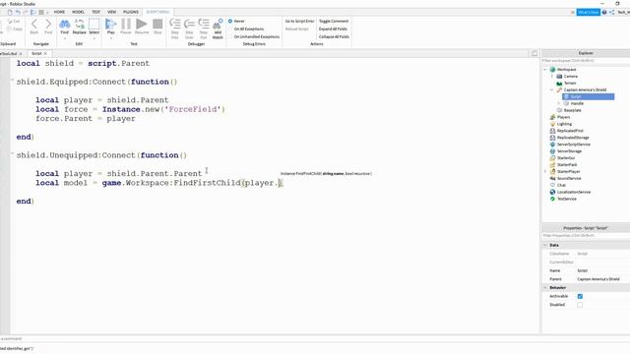The height and width of the screenshot is (354, 630).
Task: Click the Step Over debugger icon
Action: [189, 24]
